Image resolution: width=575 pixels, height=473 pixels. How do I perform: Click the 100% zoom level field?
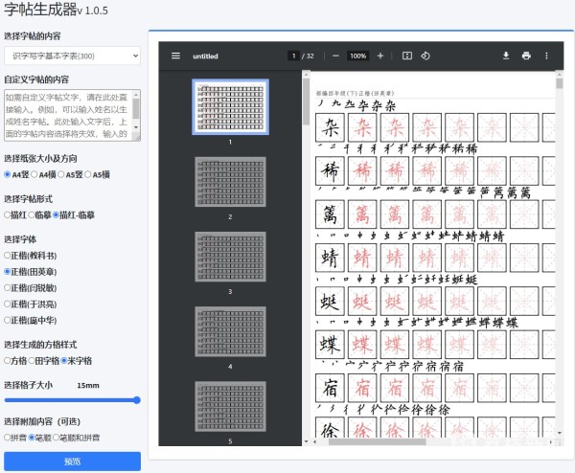click(x=357, y=56)
